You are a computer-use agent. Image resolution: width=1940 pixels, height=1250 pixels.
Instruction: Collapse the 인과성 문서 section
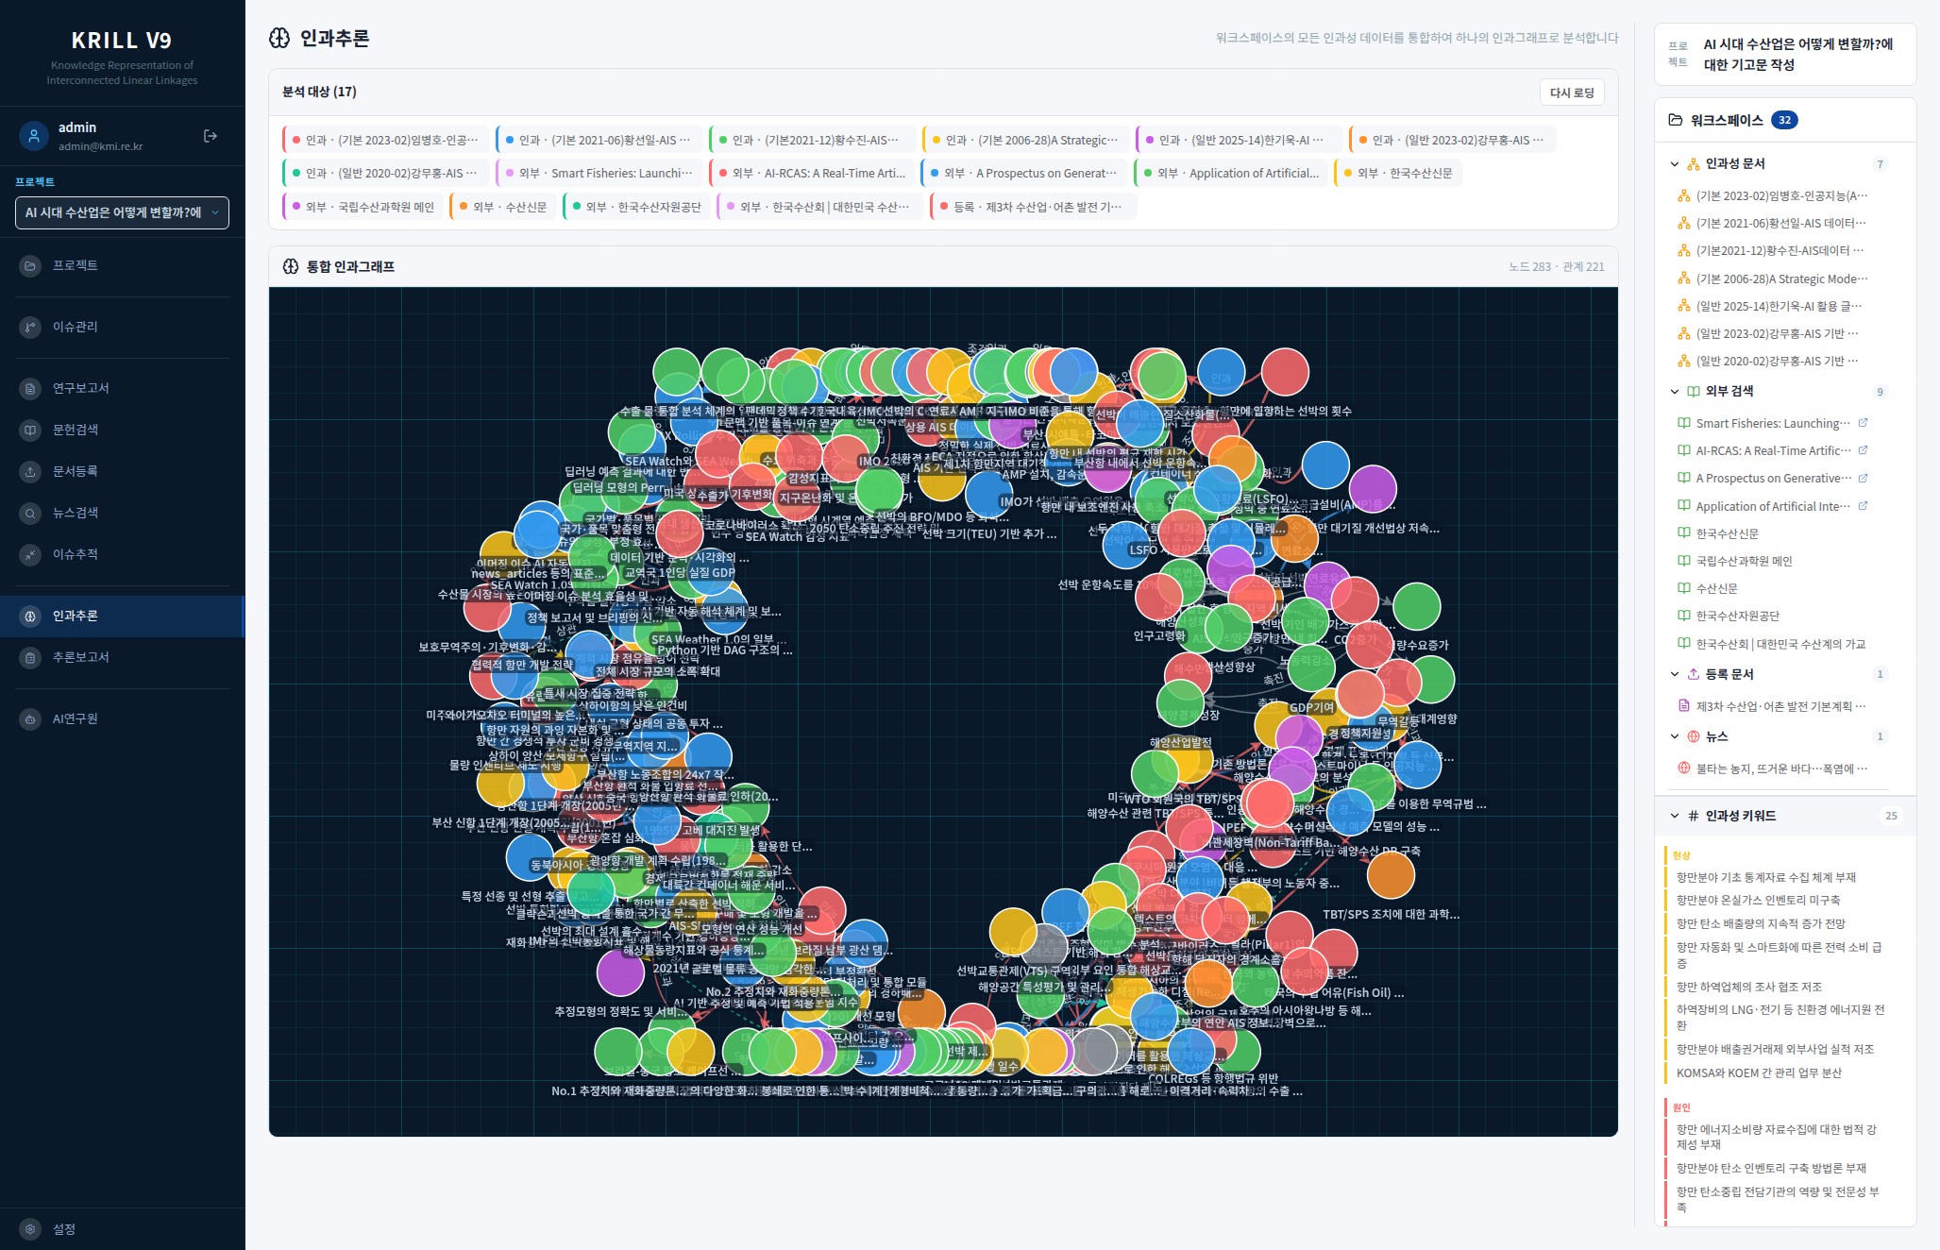(1674, 164)
